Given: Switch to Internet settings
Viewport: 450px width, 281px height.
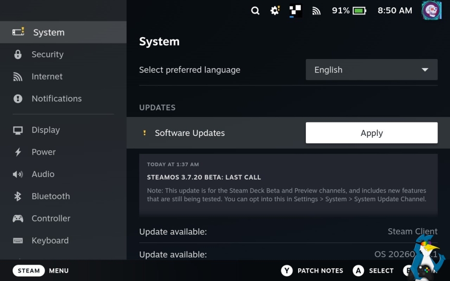Looking at the screenshot, I should point(47,76).
